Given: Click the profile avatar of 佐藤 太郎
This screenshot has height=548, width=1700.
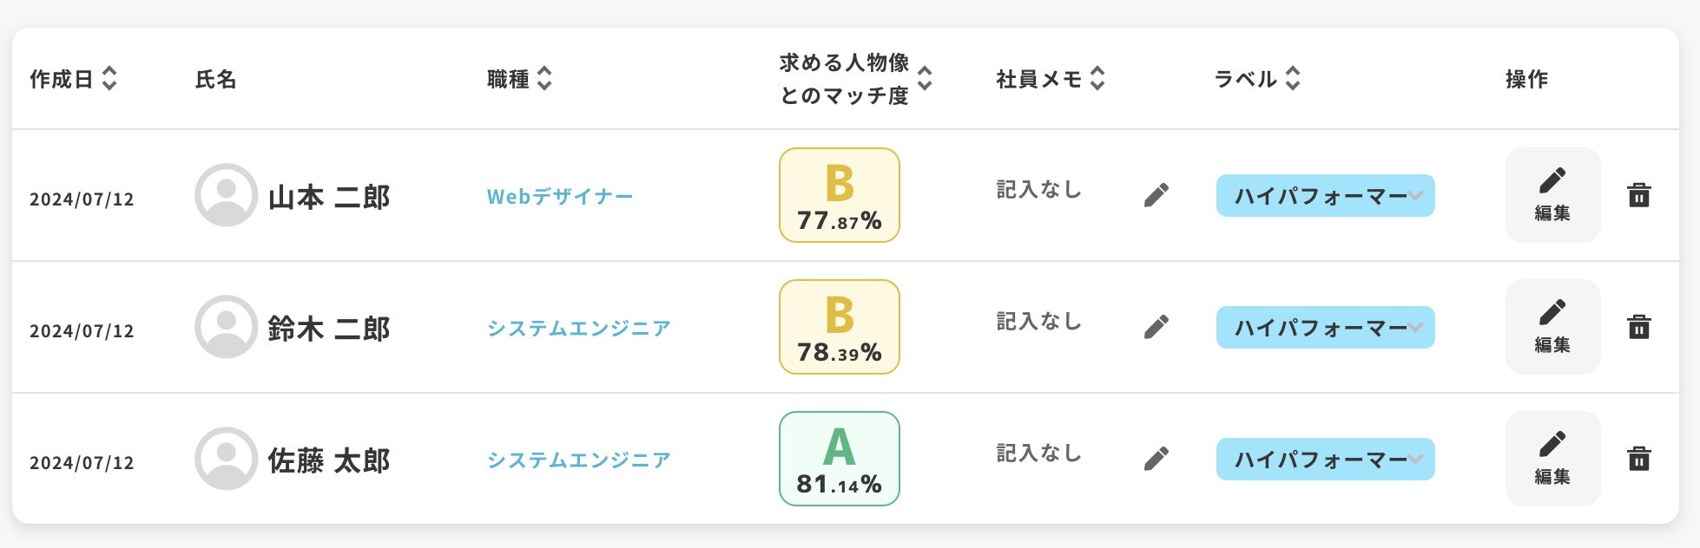Looking at the screenshot, I should (x=226, y=459).
